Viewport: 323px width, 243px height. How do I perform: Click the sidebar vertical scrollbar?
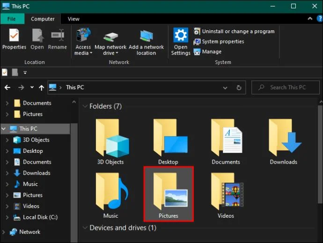point(74,183)
